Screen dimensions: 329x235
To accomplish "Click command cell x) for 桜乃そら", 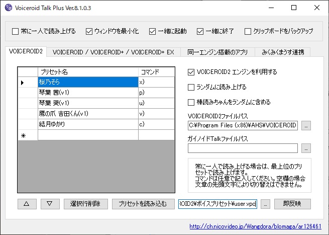I will [156, 82].
